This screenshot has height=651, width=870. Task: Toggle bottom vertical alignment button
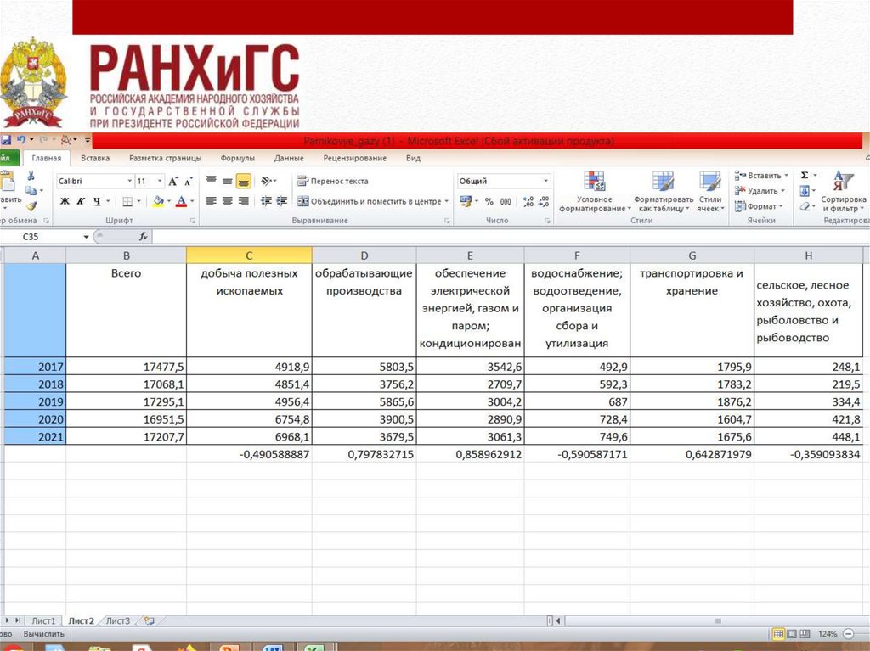point(244,181)
